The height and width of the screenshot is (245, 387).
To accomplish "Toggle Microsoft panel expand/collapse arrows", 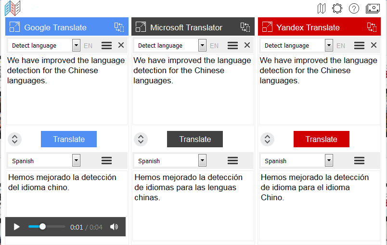I will click(141, 139).
